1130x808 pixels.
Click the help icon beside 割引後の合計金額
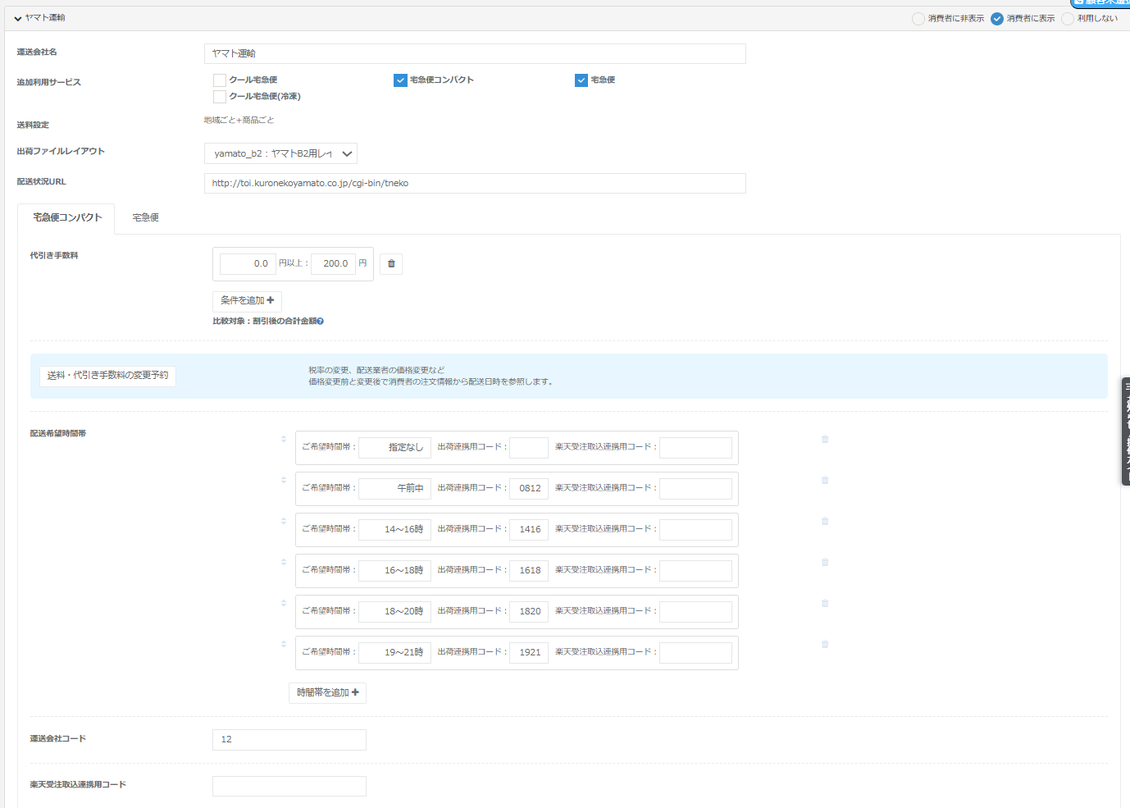point(321,322)
